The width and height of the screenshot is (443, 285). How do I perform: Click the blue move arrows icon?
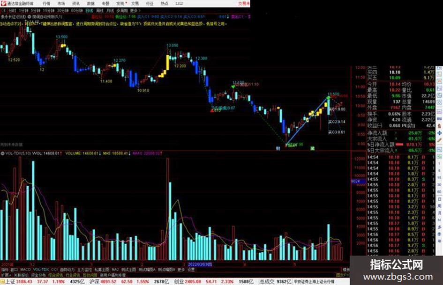[439, 133]
